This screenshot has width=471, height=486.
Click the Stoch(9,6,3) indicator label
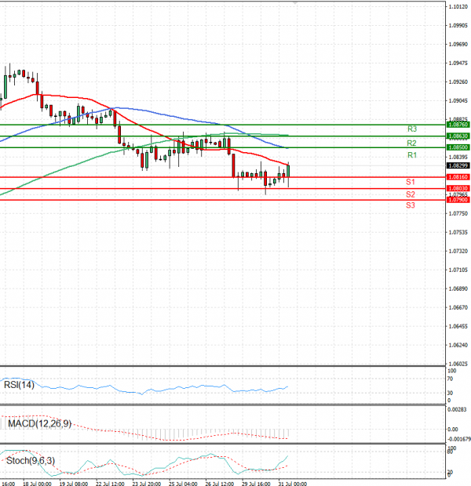31,461
